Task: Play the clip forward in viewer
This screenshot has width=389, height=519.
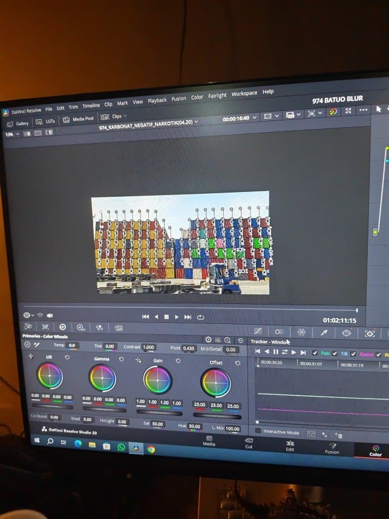Action: (177, 317)
